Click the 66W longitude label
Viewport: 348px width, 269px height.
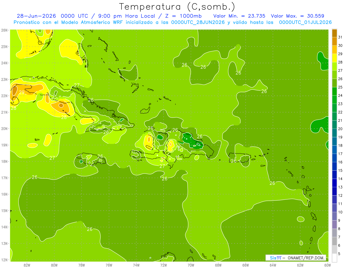click(246, 265)
